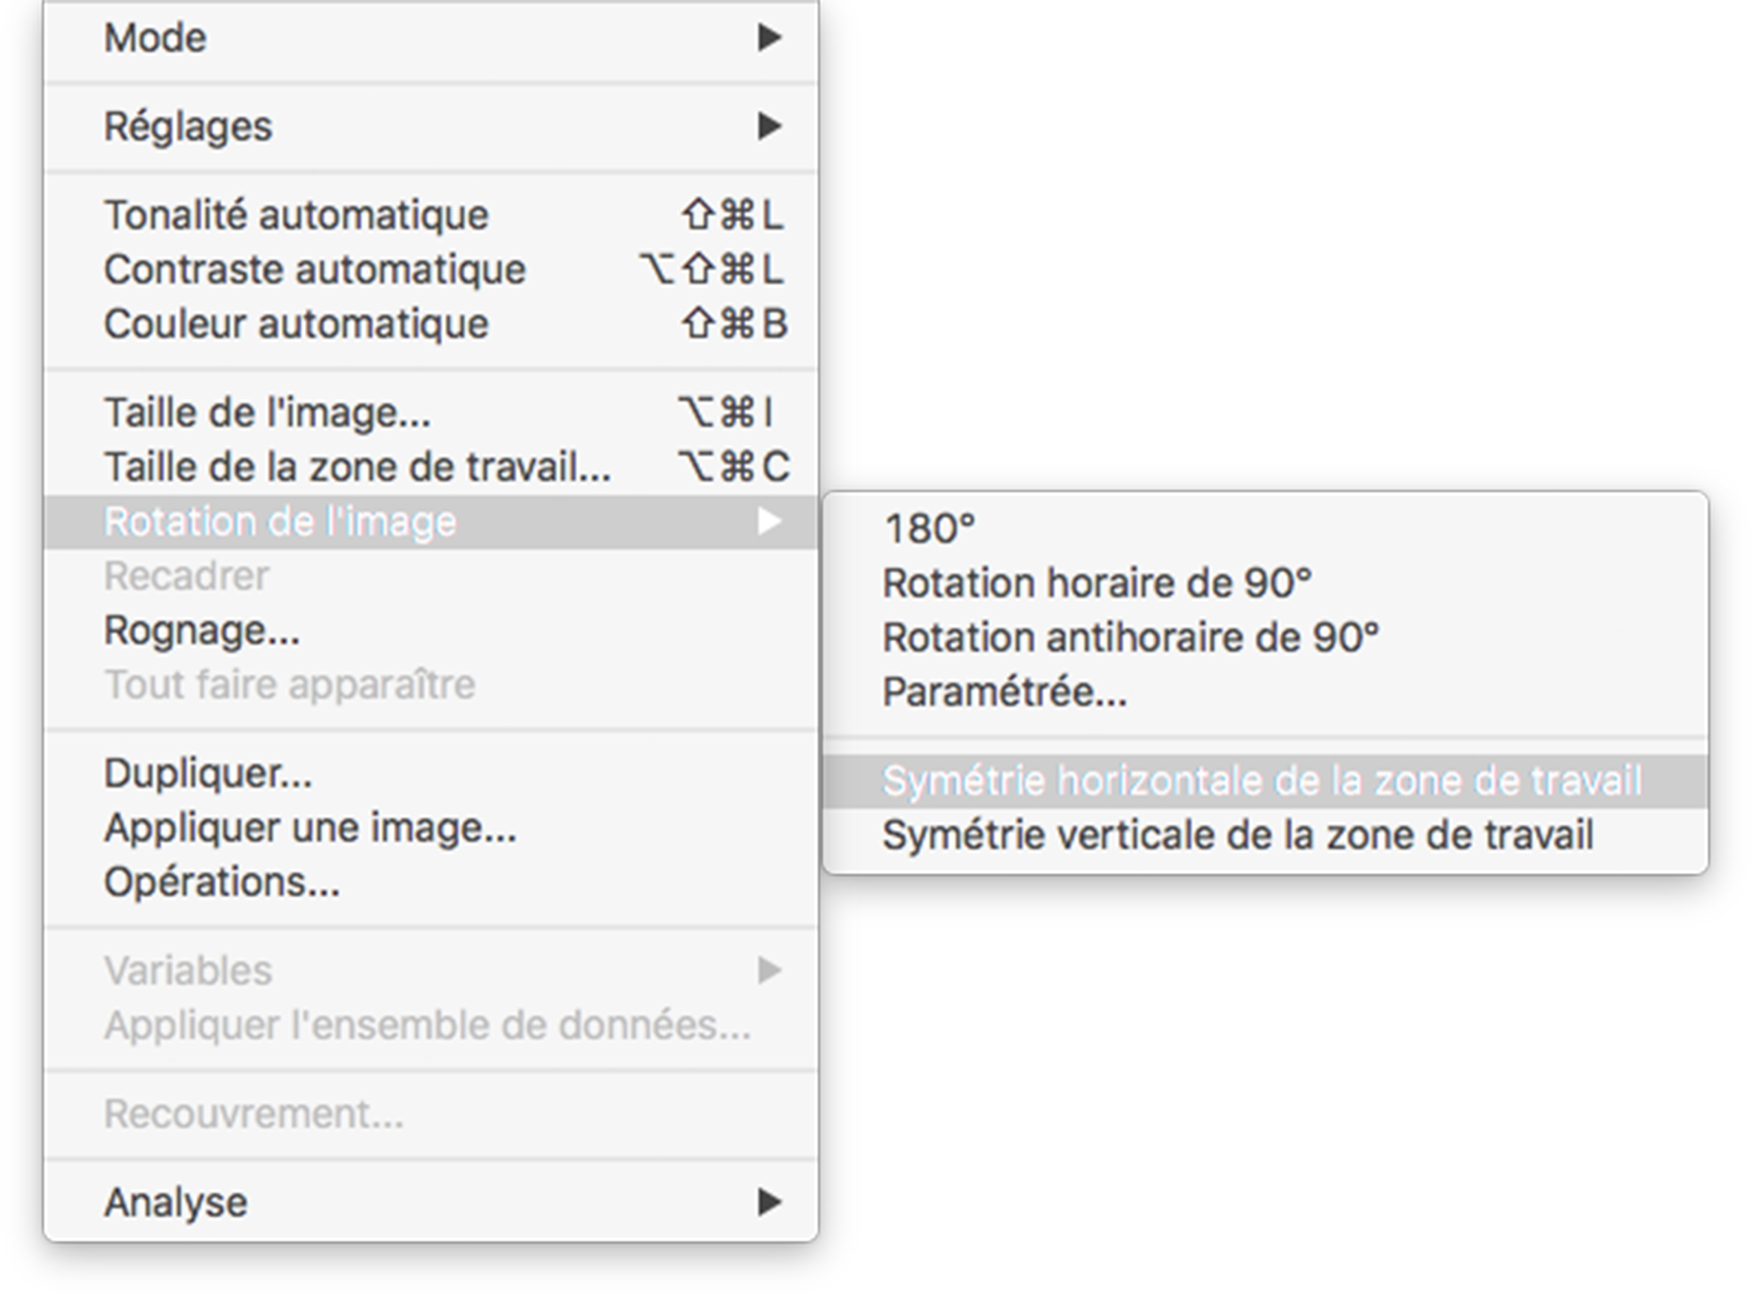
Task: Select Rotation antihoraire de 90°
Action: tap(1130, 637)
